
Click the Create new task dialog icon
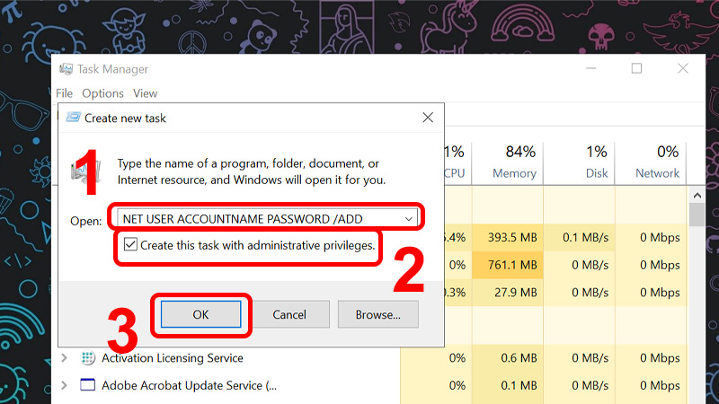(74, 118)
